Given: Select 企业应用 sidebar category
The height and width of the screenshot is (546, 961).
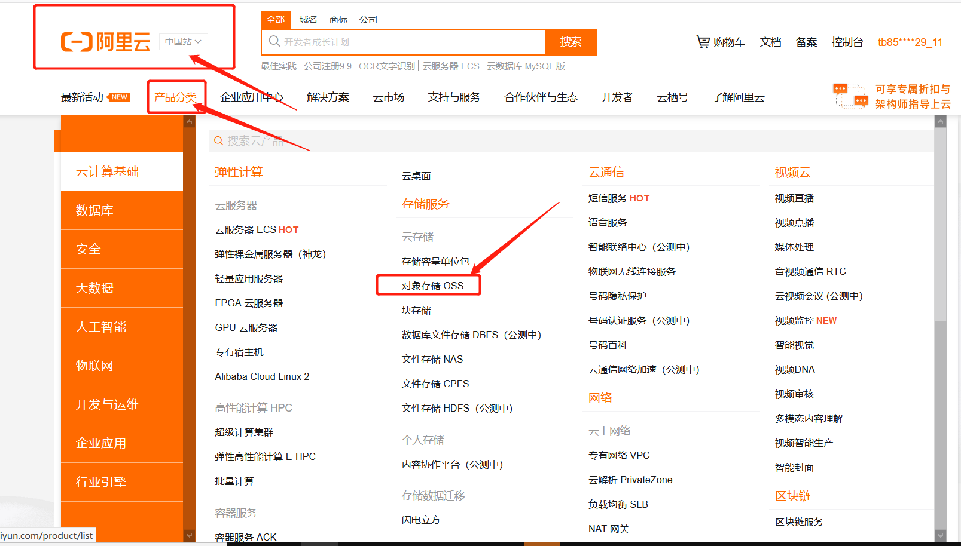Looking at the screenshot, I should (122, 443).
